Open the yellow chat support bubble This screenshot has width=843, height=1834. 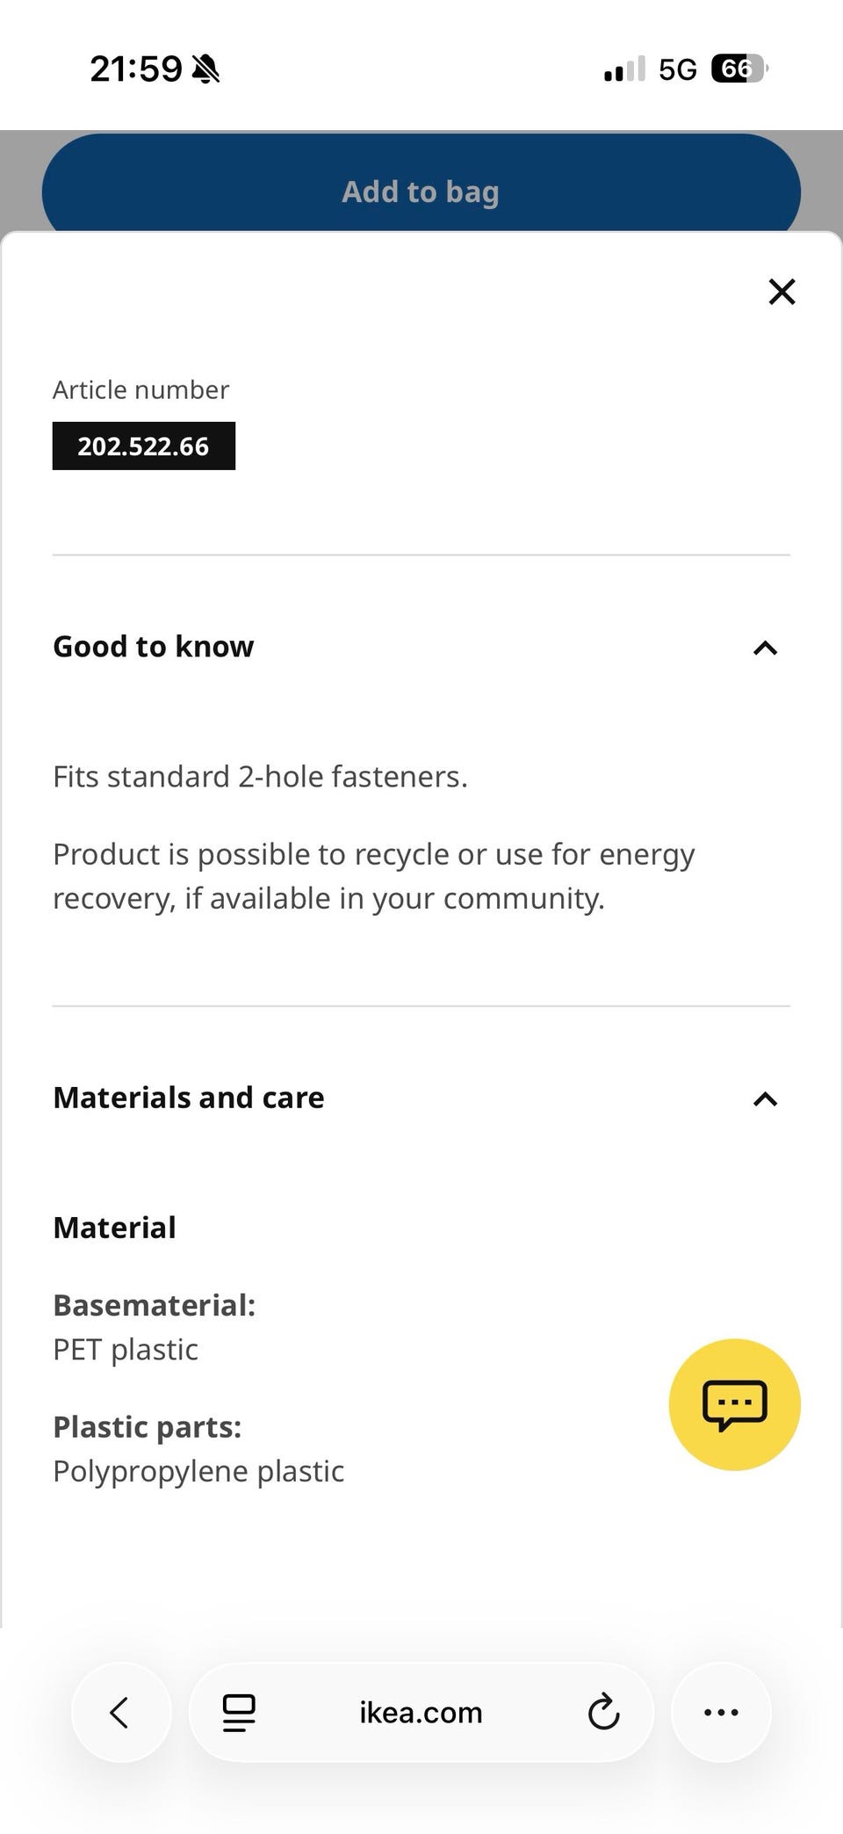[x=734, y=1404]
